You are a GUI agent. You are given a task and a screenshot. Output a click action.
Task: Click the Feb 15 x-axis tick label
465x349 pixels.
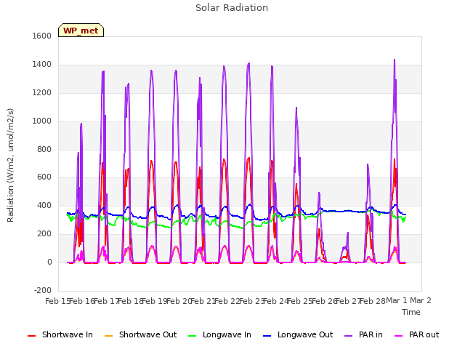tap(57, 301)
